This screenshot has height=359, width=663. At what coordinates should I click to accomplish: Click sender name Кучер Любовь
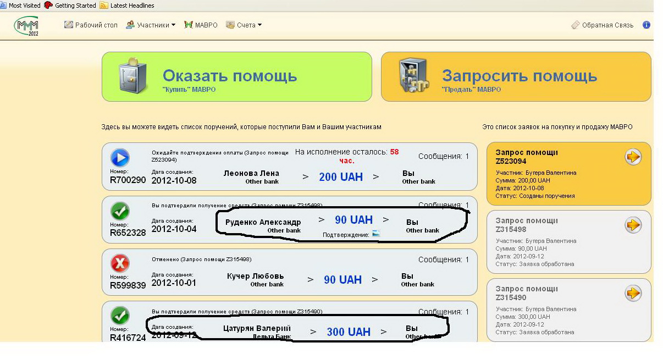pos(255,276)
